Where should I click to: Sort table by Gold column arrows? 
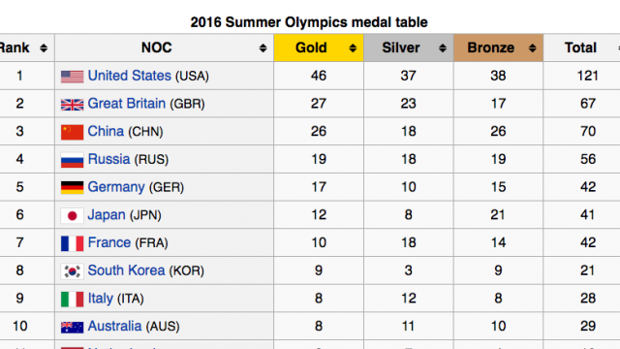(353, 48)
